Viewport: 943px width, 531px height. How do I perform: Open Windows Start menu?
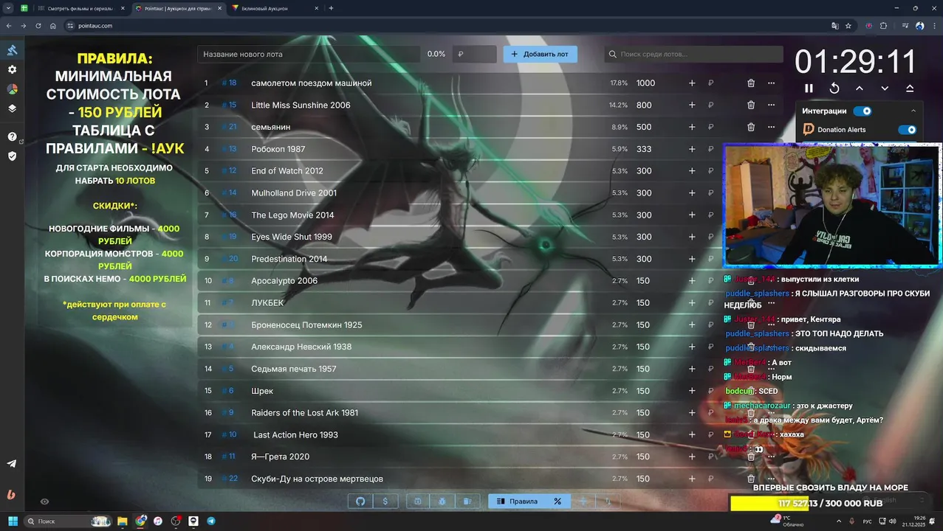(13, 521)
